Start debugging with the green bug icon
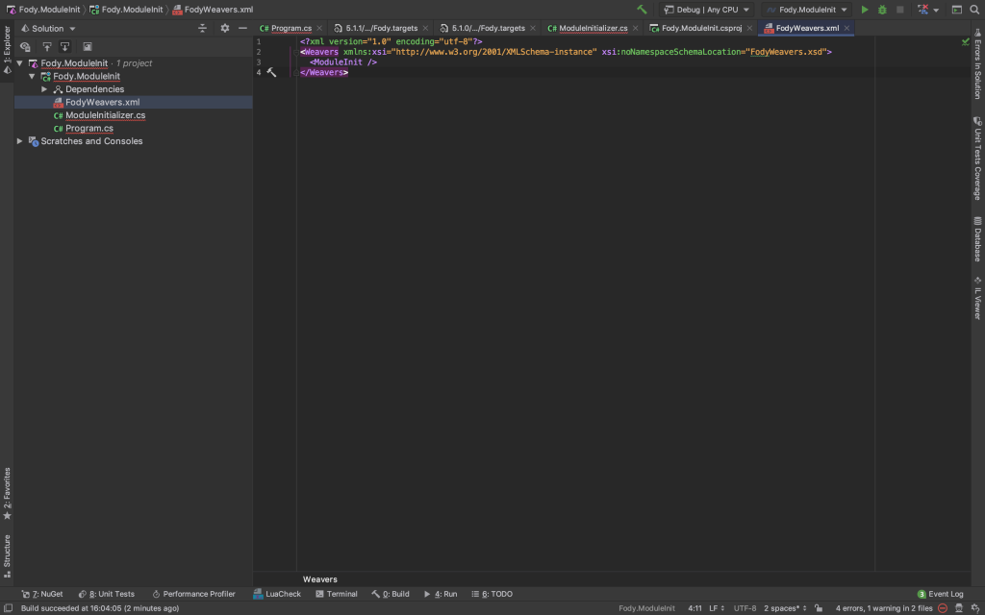985x615 pixels. pos(882,10)
